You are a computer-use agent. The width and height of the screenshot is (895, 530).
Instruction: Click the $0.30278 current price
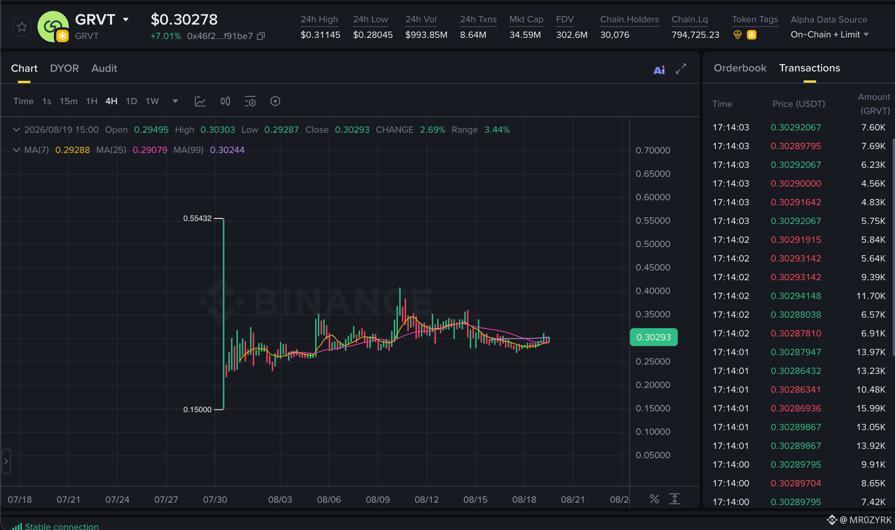(x=184, y=20)
